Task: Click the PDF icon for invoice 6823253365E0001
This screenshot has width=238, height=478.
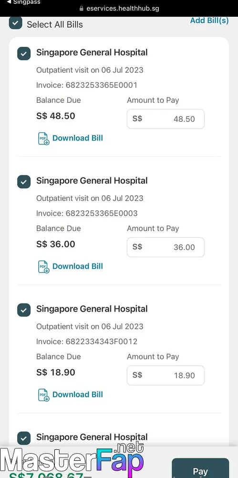Action: tap(43, 139)
